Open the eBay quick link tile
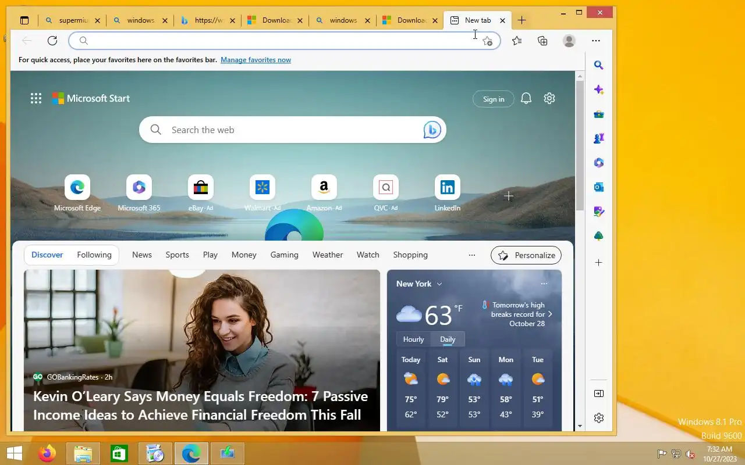This screenshot has height=465, width=745. point(201,193)
